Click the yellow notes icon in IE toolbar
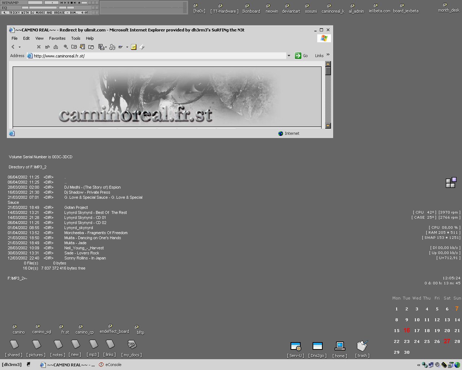Screen dimensions: 462x370 pyautogui.click(x=134, y=47)
